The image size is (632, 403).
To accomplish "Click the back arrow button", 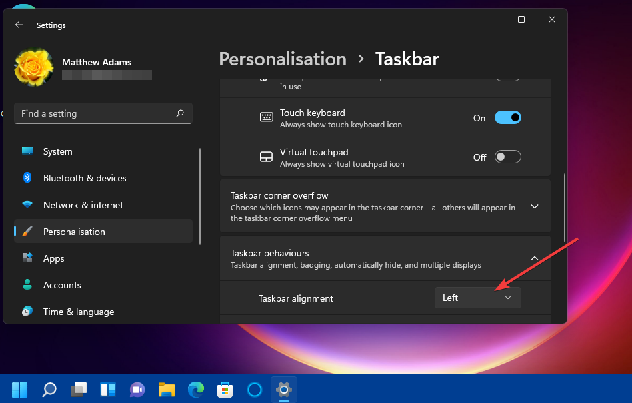I will pos(19,25).
